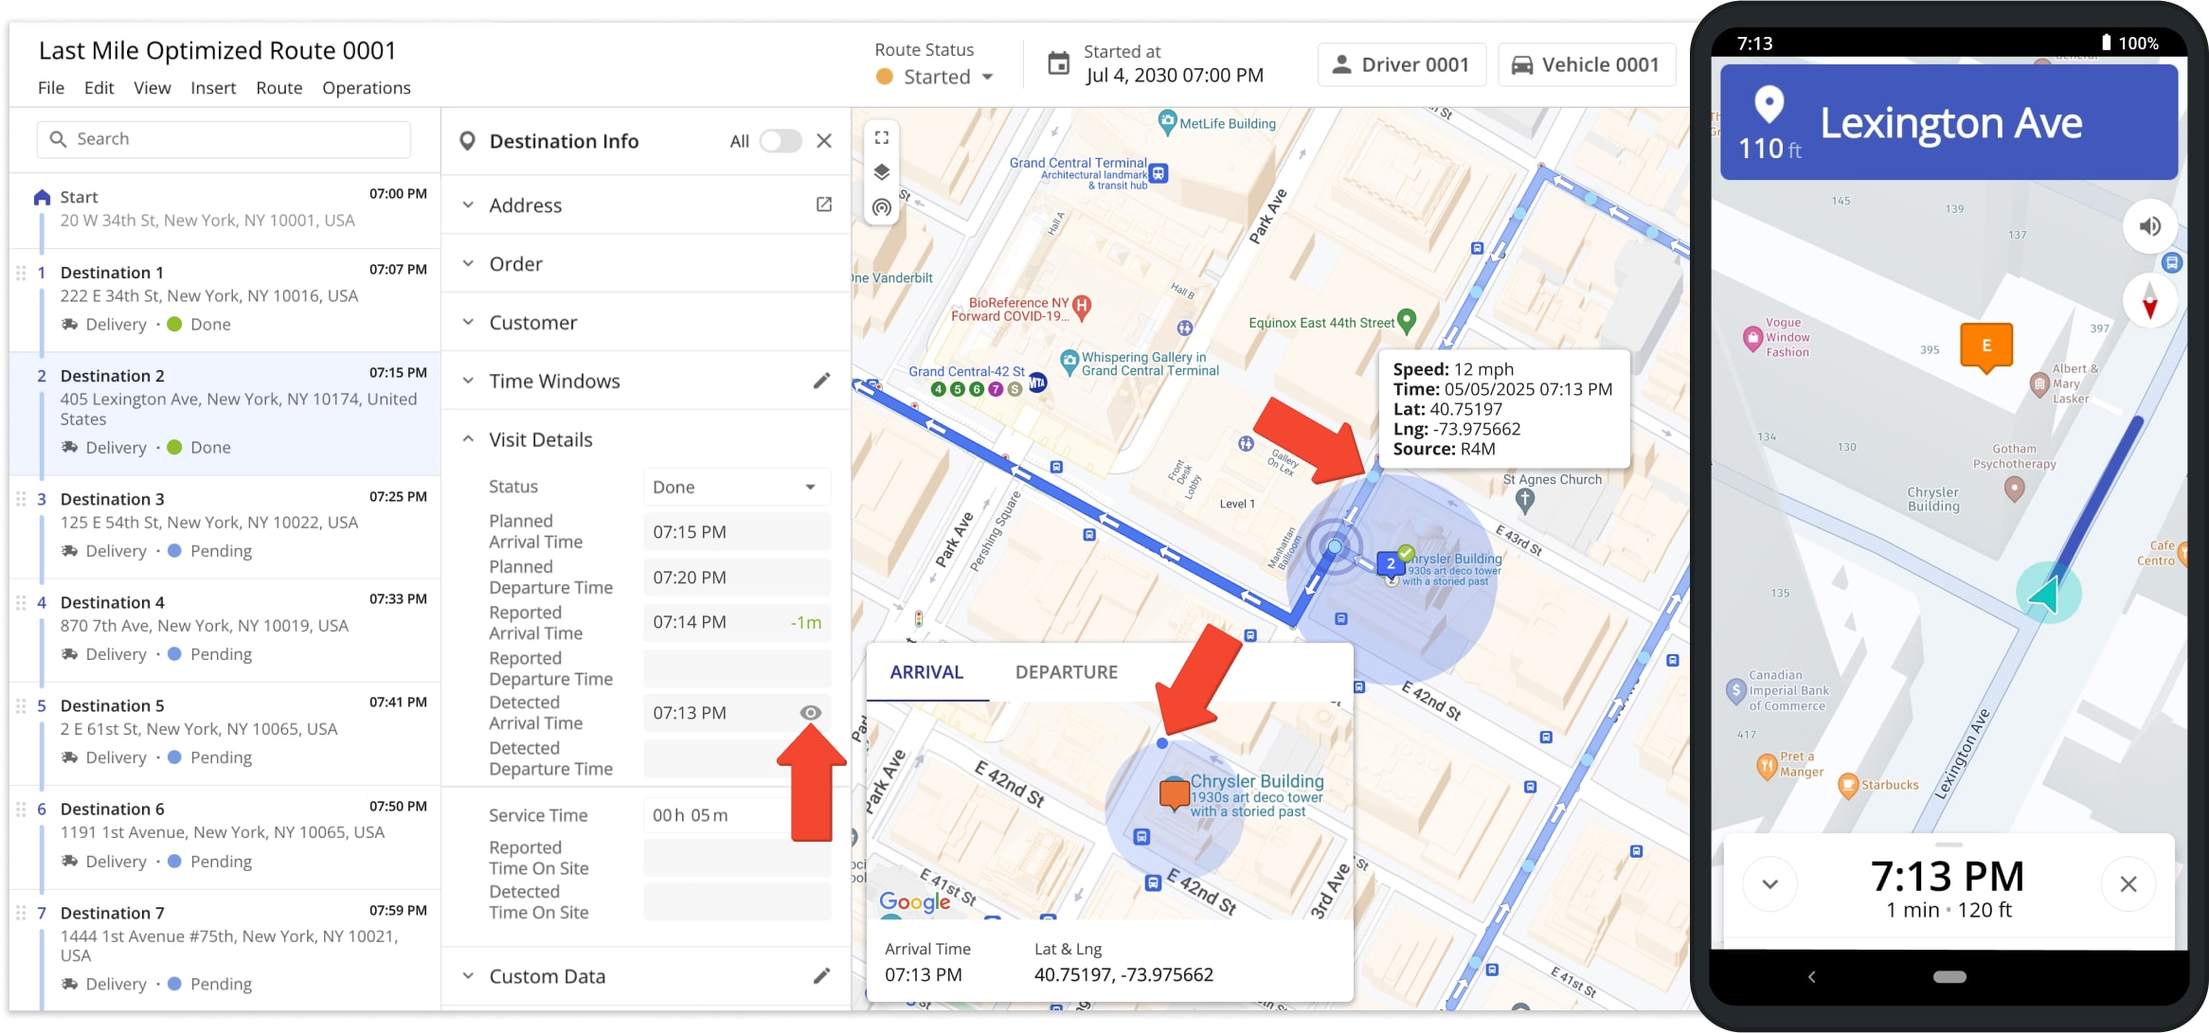Open the Operations menu

click(x=367, y=88)
